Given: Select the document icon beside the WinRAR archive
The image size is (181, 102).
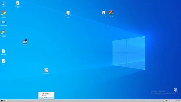Looking at the screenshot, I should tap(104, 13).
